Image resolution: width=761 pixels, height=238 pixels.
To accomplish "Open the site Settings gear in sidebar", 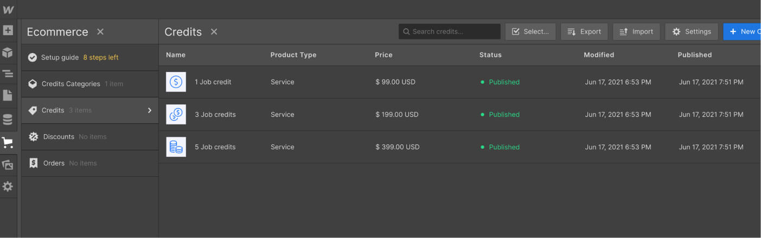I will tap(8, 187).
